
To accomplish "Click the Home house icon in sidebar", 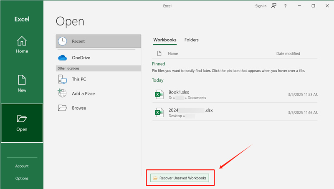I will (x=22, y=41).
